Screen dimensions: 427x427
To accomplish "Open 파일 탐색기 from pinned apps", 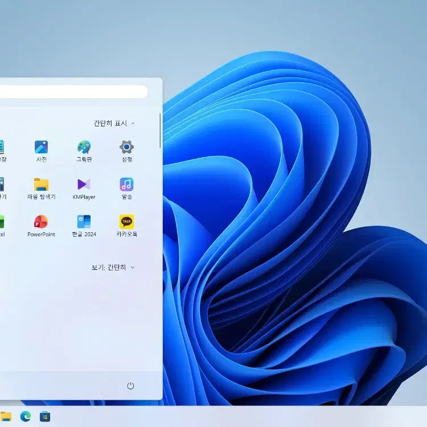I will pyautogui.click(x=41, y=188).
